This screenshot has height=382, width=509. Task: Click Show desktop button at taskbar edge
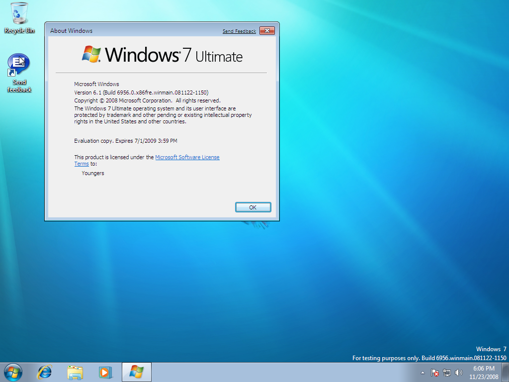(506, 372)
